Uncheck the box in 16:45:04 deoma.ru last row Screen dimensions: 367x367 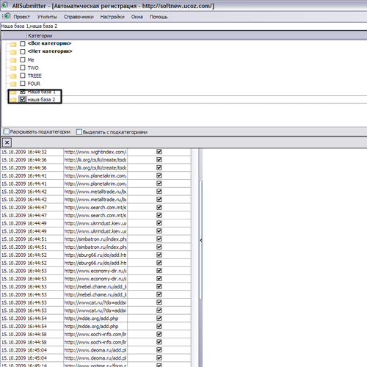pos(159,357)
